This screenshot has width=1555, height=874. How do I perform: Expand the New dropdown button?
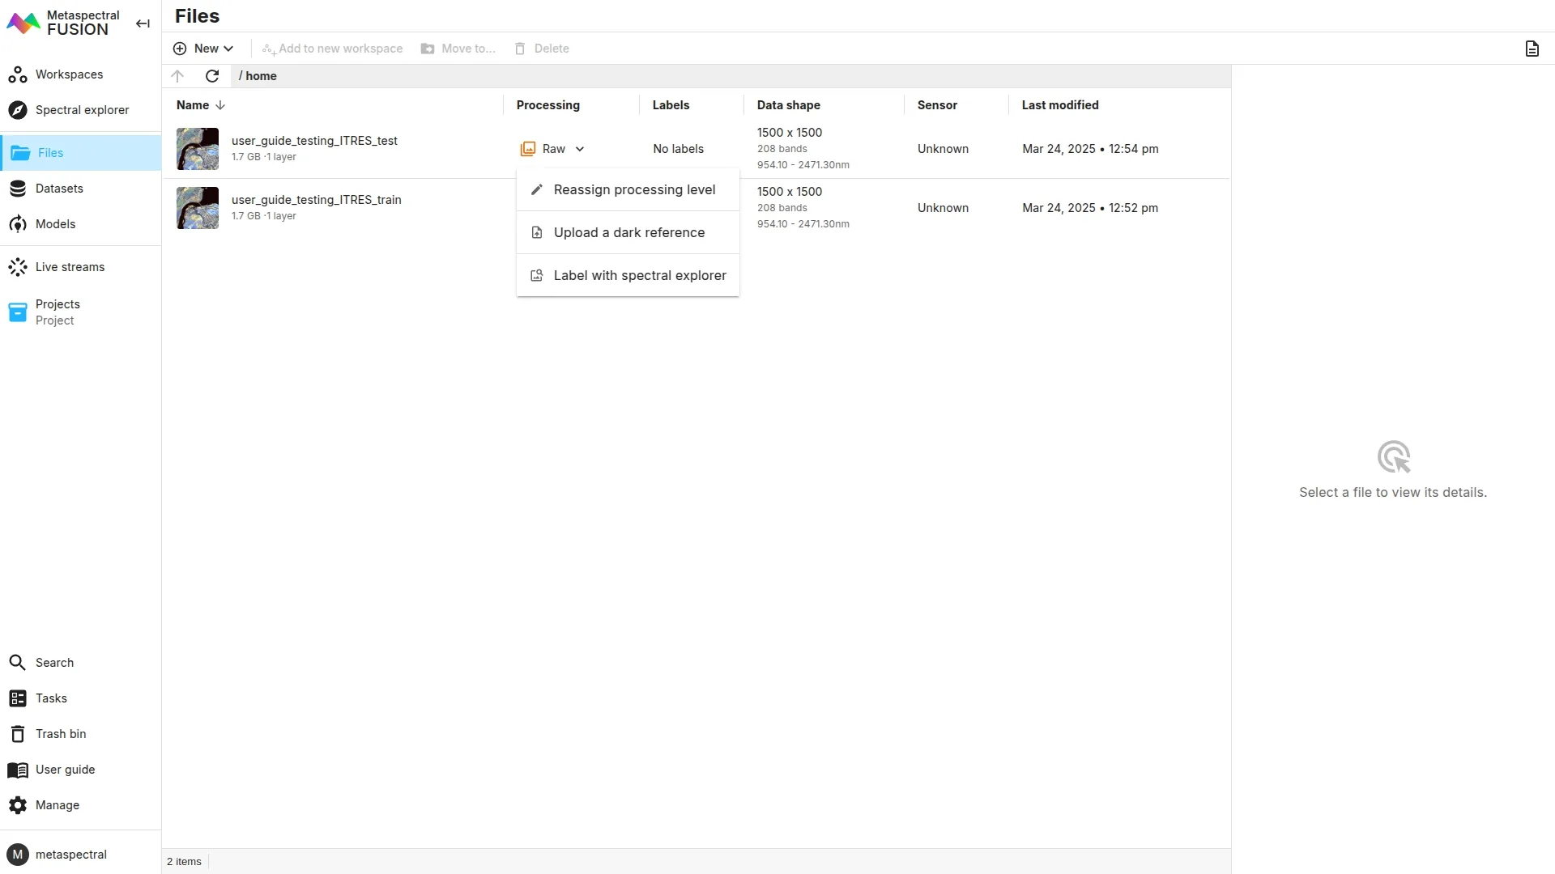(x=203, y=49)
